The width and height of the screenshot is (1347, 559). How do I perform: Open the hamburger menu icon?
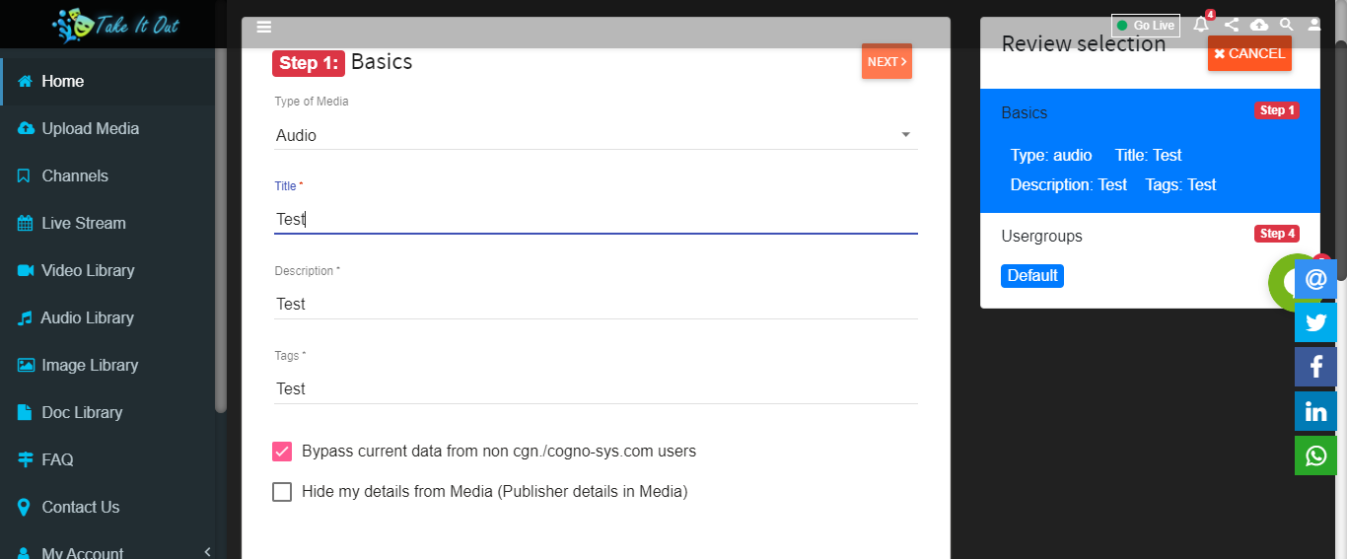coord(264,27)
